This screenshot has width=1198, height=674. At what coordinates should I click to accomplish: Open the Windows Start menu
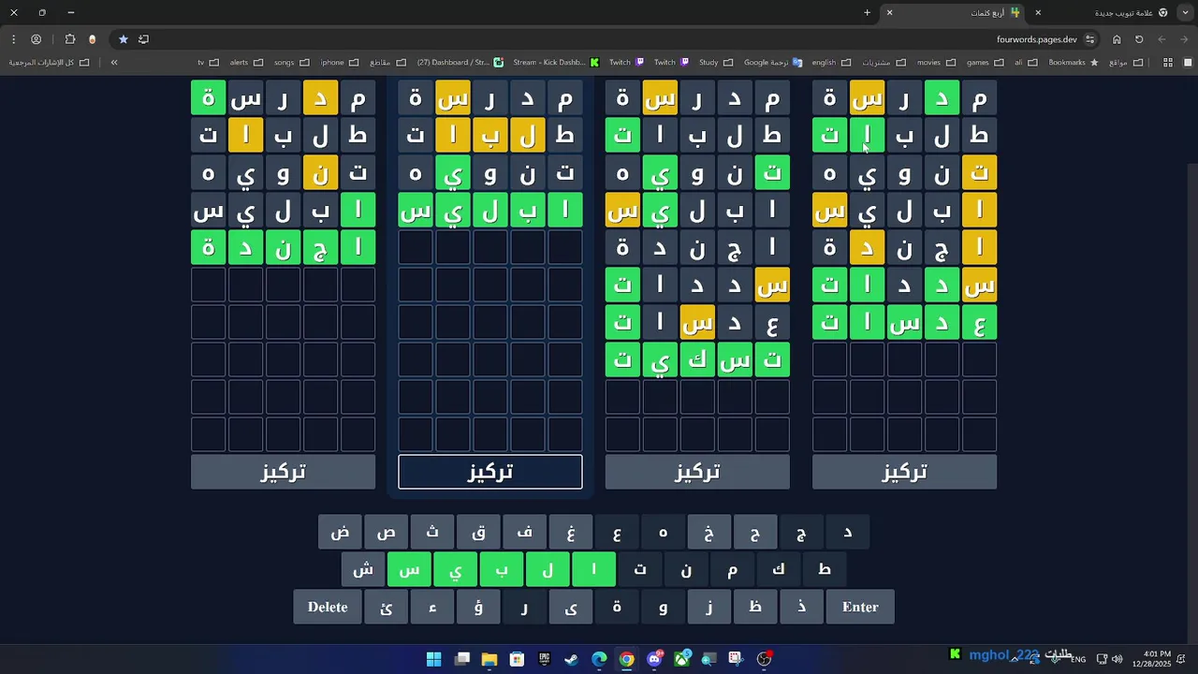tap(434, 659)
